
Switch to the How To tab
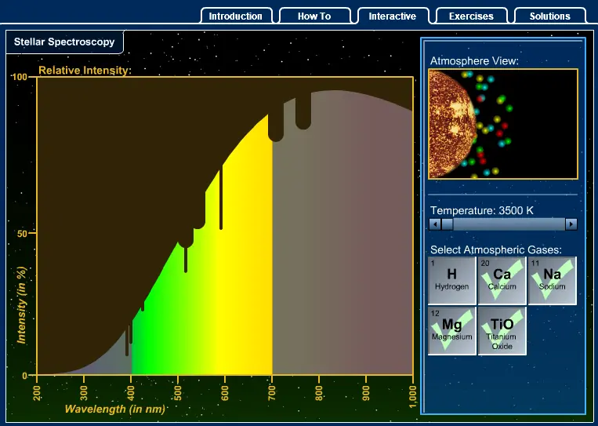pyautogui.click(x=314, y=16)
